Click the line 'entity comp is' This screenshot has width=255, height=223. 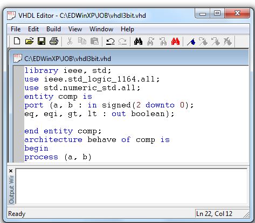pyautogui.click(x=58, y=97)
